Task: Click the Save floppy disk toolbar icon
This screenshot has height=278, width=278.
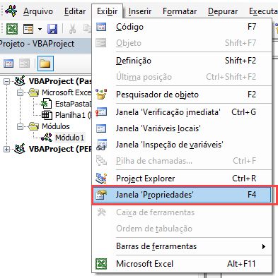Action: (x=52, y=29)
